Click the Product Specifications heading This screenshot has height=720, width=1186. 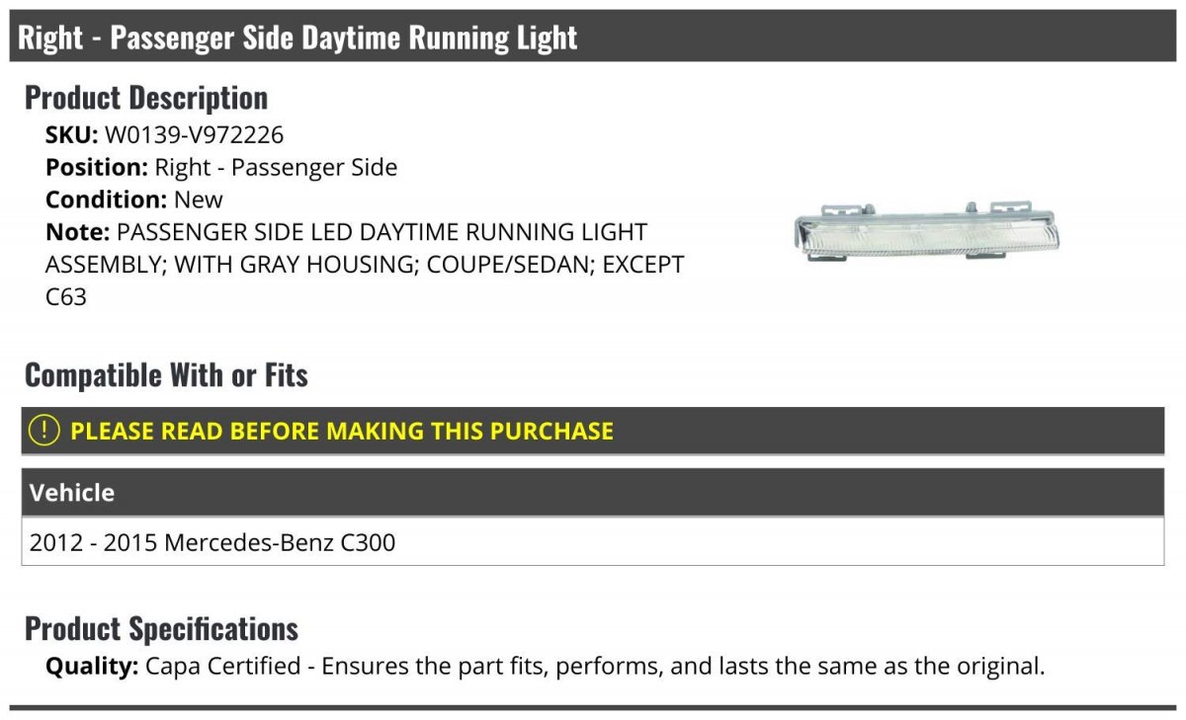pyautogui.click(x=161, y=628)
